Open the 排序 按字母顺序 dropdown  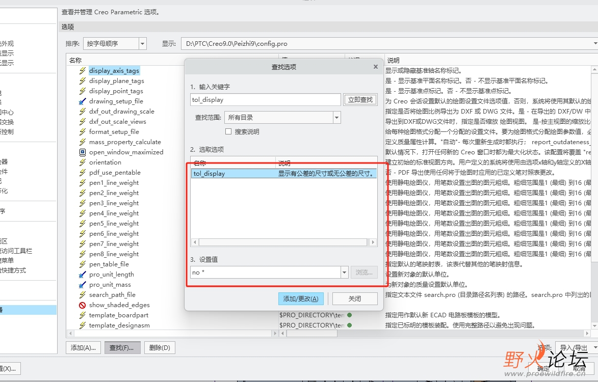coord(143,43)
